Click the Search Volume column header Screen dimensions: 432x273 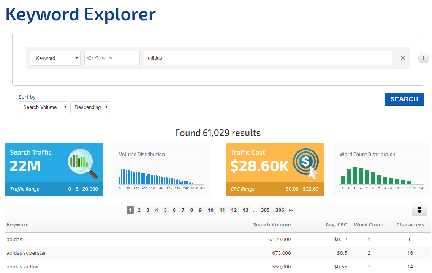click(272, 224)
